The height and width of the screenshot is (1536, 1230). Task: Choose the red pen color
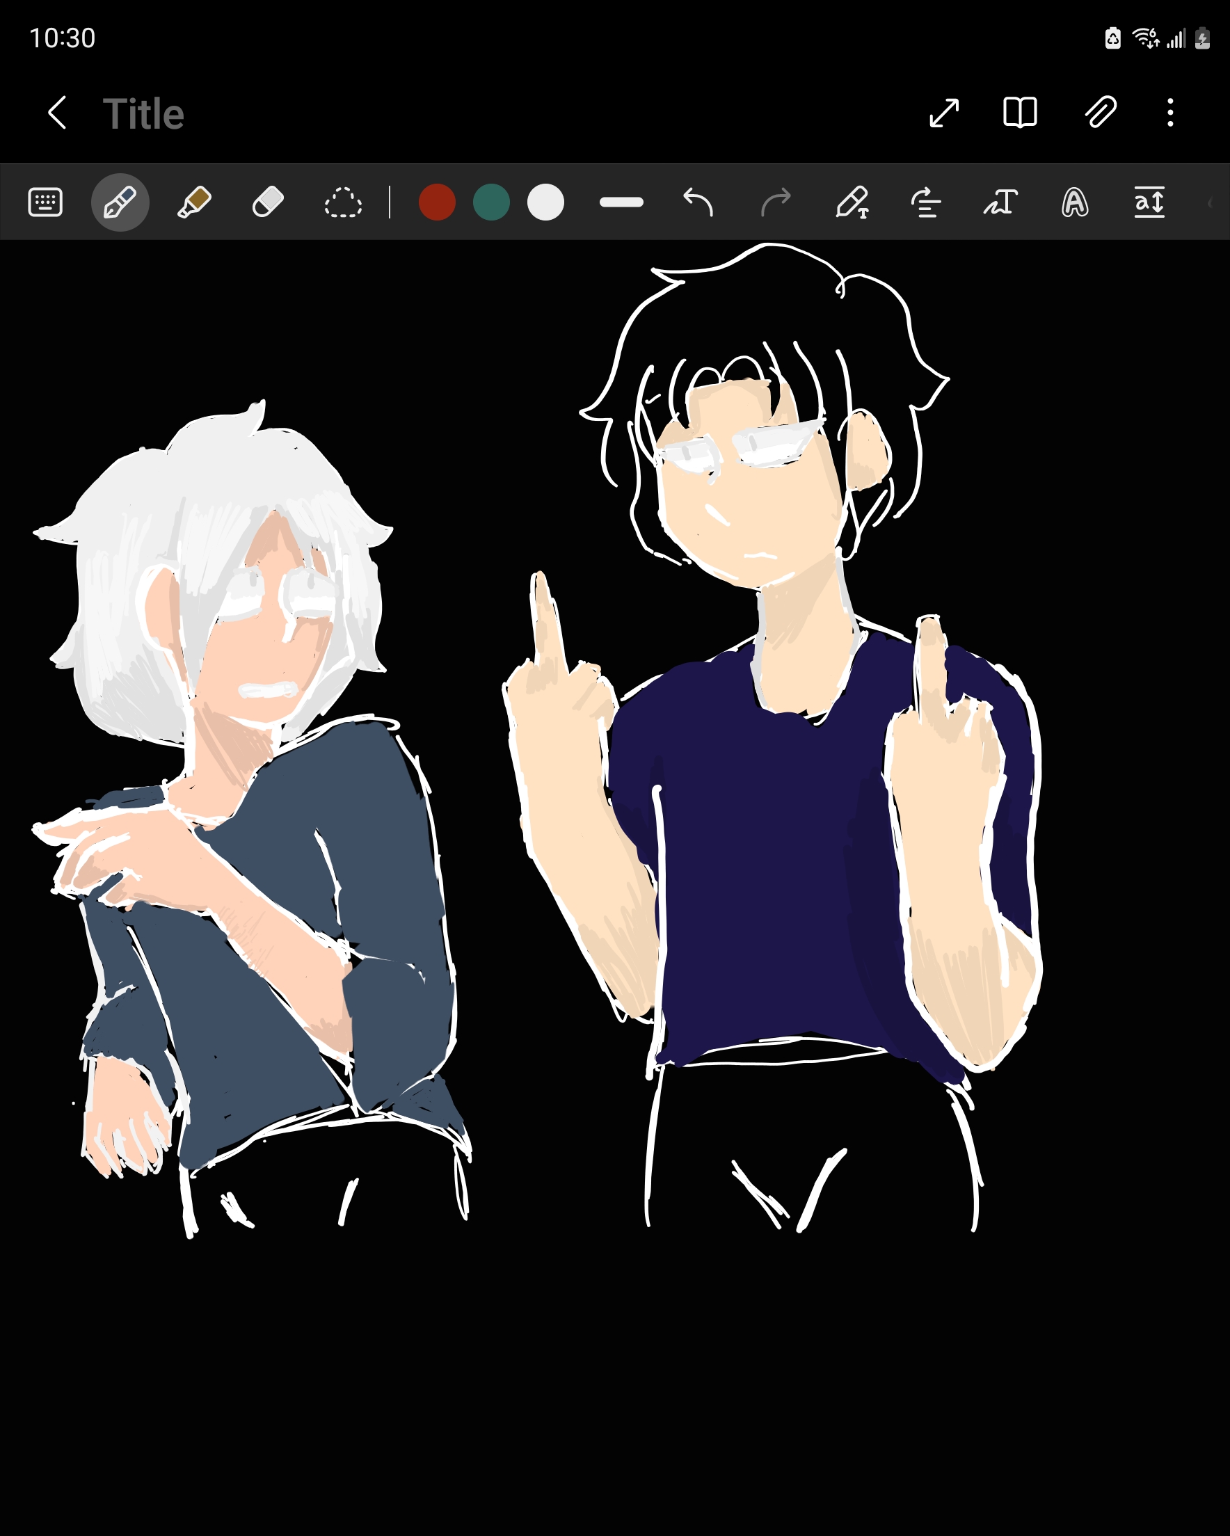tap(437, 202)
